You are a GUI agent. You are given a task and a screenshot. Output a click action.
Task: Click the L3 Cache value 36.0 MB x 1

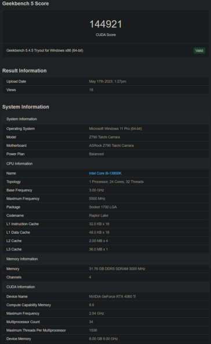click(99, 249)
